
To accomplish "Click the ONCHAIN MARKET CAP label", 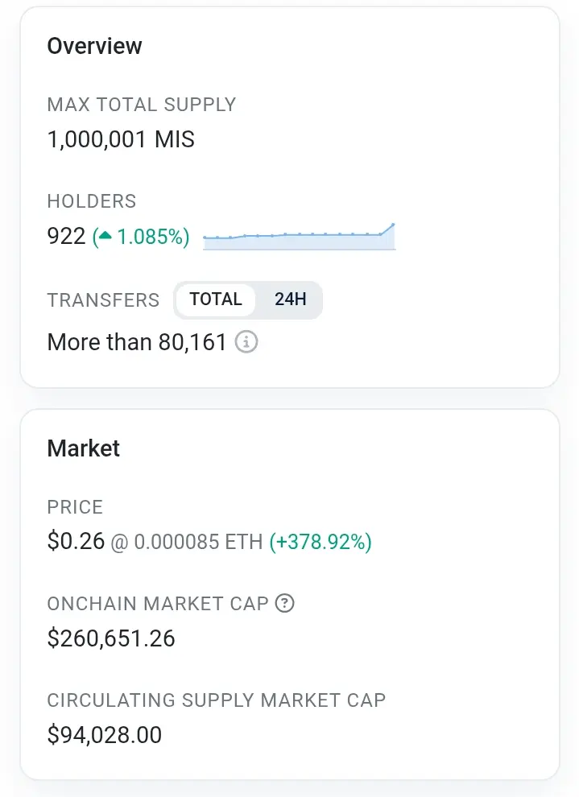I will [x=158, y=603].
